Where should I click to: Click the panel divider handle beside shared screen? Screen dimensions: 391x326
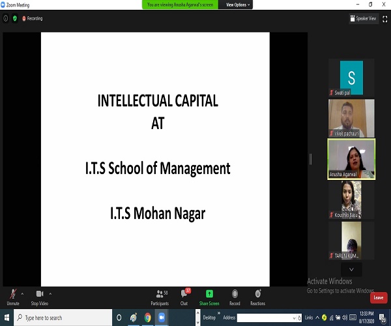pos(310,159)
